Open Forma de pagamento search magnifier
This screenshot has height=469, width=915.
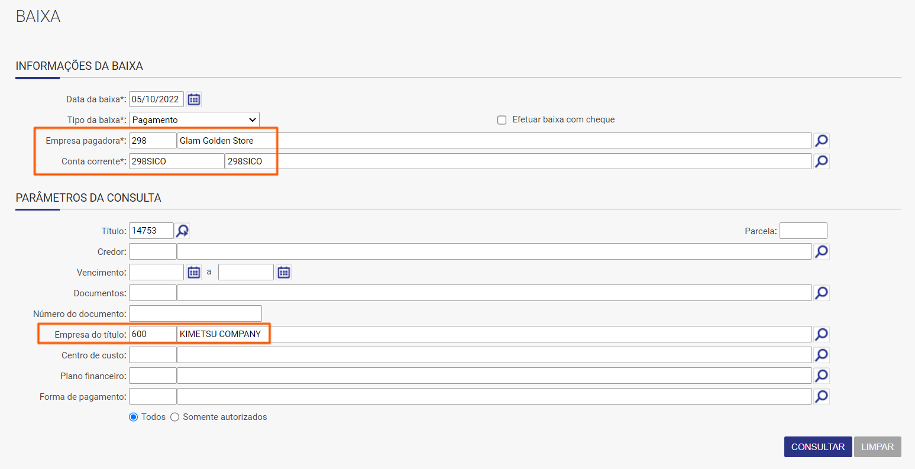point(822,396)
